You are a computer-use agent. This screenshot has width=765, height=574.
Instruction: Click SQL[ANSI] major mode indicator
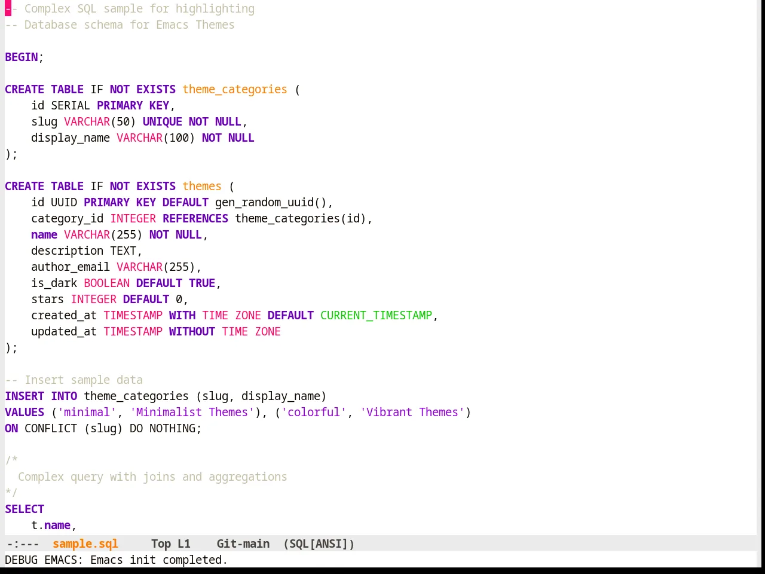[319, 544]
